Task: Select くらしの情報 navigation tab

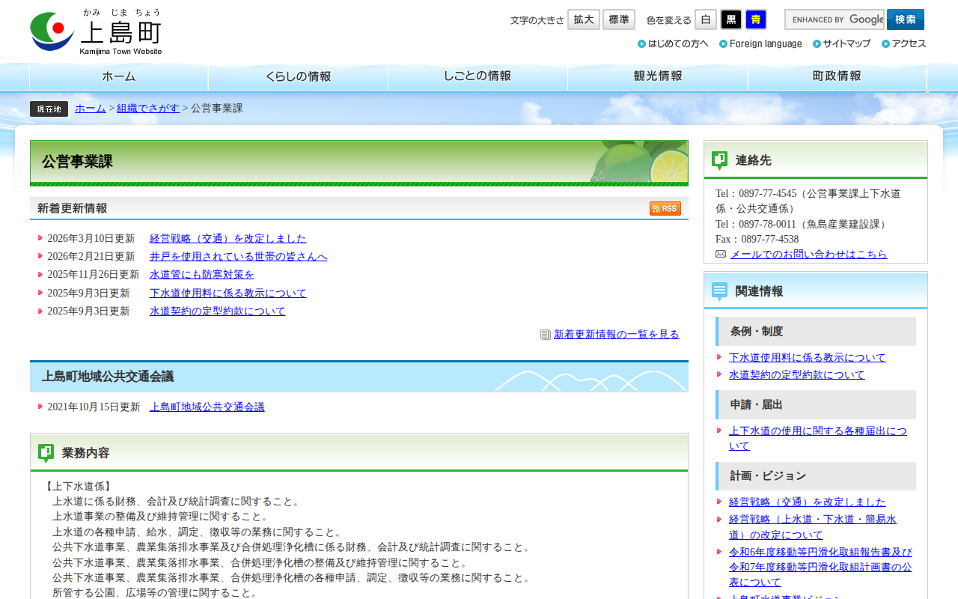Action: (x=299, y=76)
